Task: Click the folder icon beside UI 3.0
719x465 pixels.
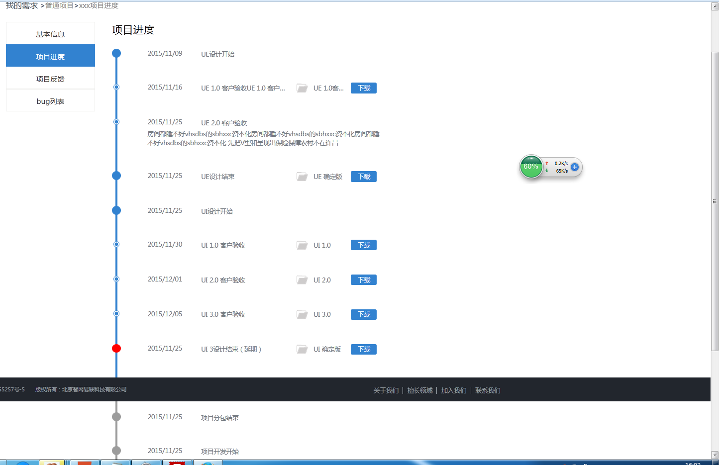Action: tap(302, 314)
